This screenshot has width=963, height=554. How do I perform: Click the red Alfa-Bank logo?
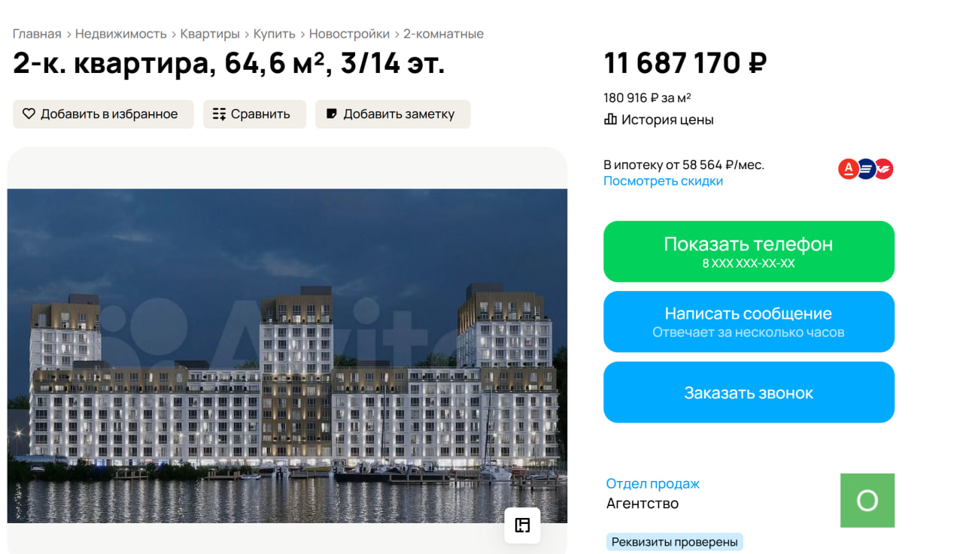click(x=848, y=169)
